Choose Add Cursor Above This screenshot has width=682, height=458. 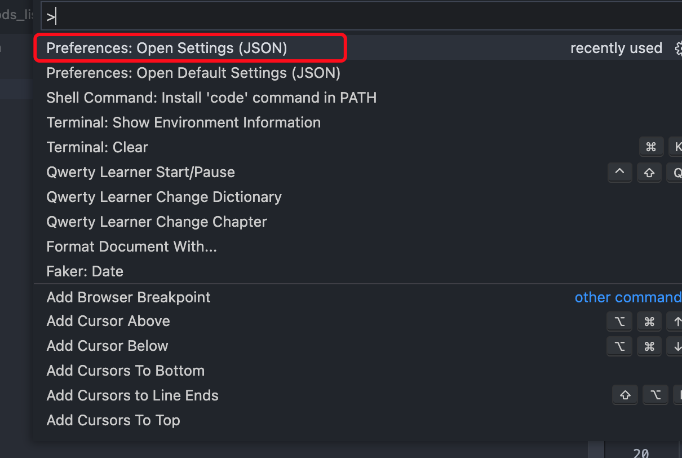[x=358, y=321]
